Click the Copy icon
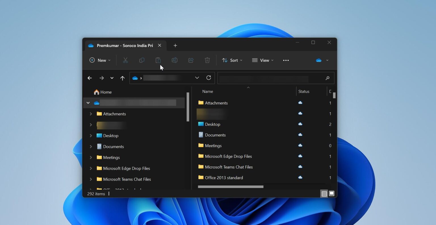This screenshot has width=436, height=225. (x=142, y=60)
